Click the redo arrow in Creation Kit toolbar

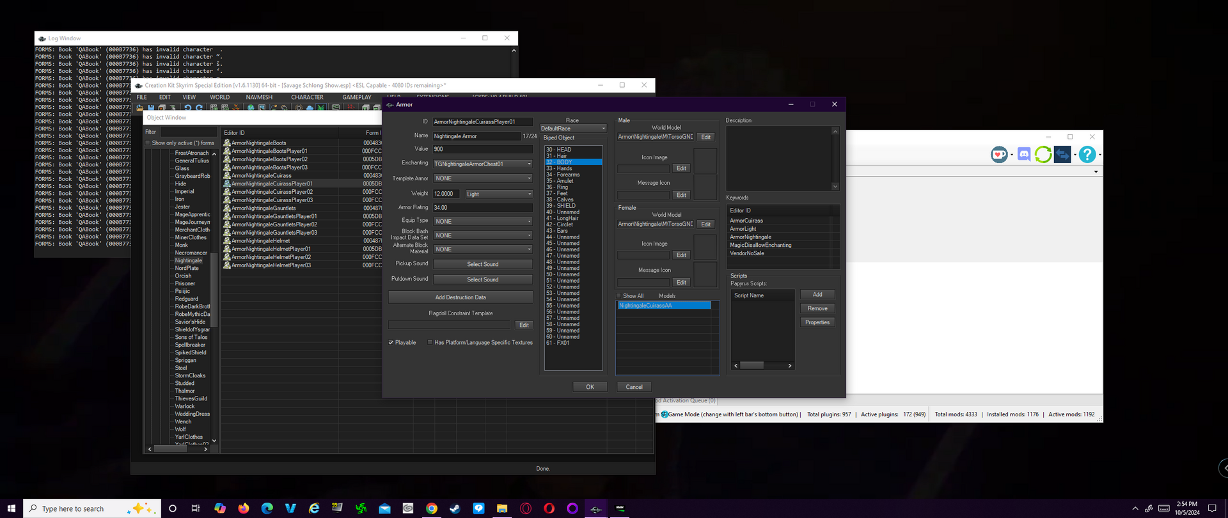(199, 107)
